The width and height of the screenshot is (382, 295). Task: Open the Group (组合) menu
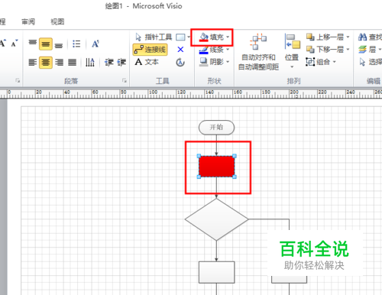click(x=321, y=62)
